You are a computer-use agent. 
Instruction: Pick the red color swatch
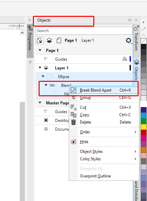pos(144,133)
